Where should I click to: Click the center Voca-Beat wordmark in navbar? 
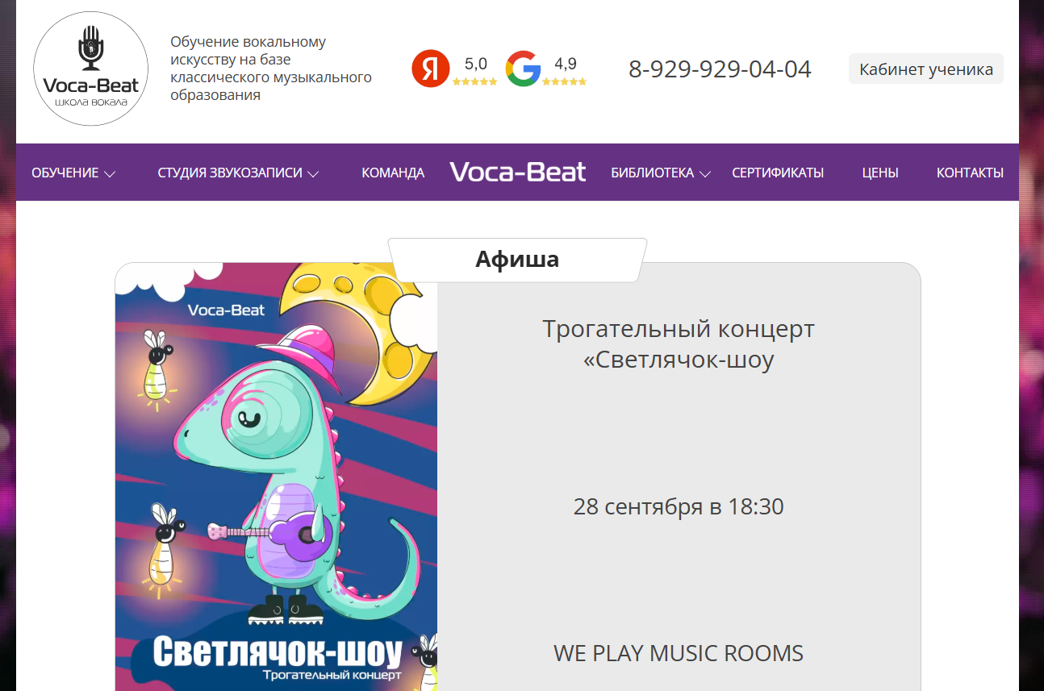pos(518,172)
